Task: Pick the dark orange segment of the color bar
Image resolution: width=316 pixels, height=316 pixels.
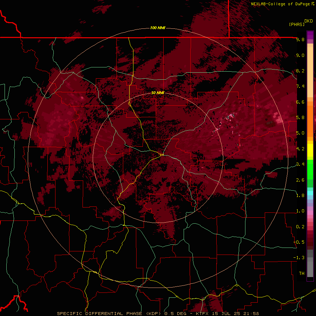Action: click(x=310, y=121)
